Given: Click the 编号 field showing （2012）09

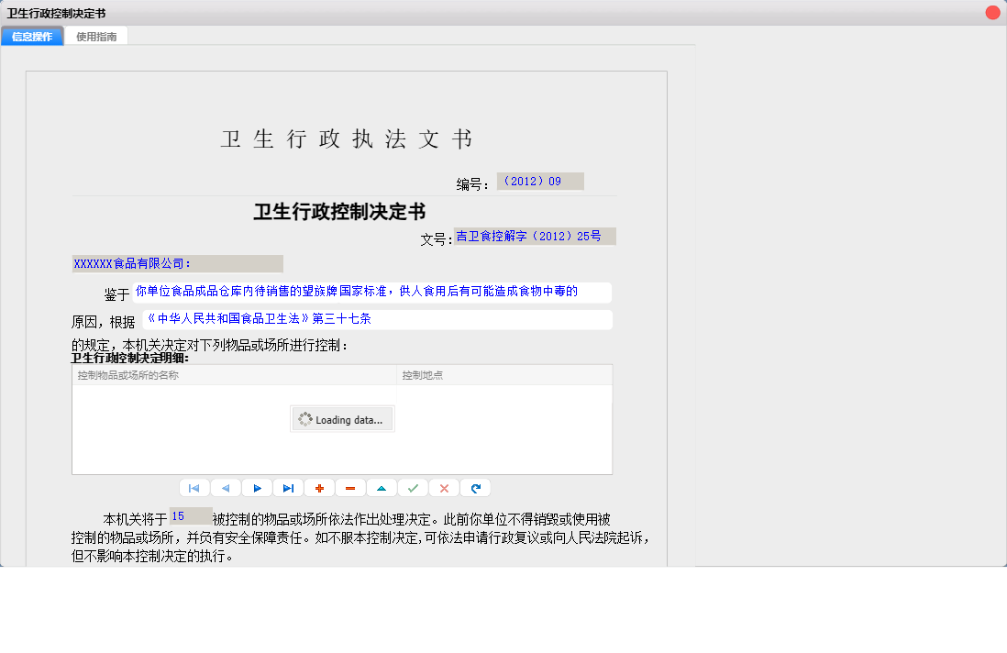Looking at the screenshot, I should (541, 181).
